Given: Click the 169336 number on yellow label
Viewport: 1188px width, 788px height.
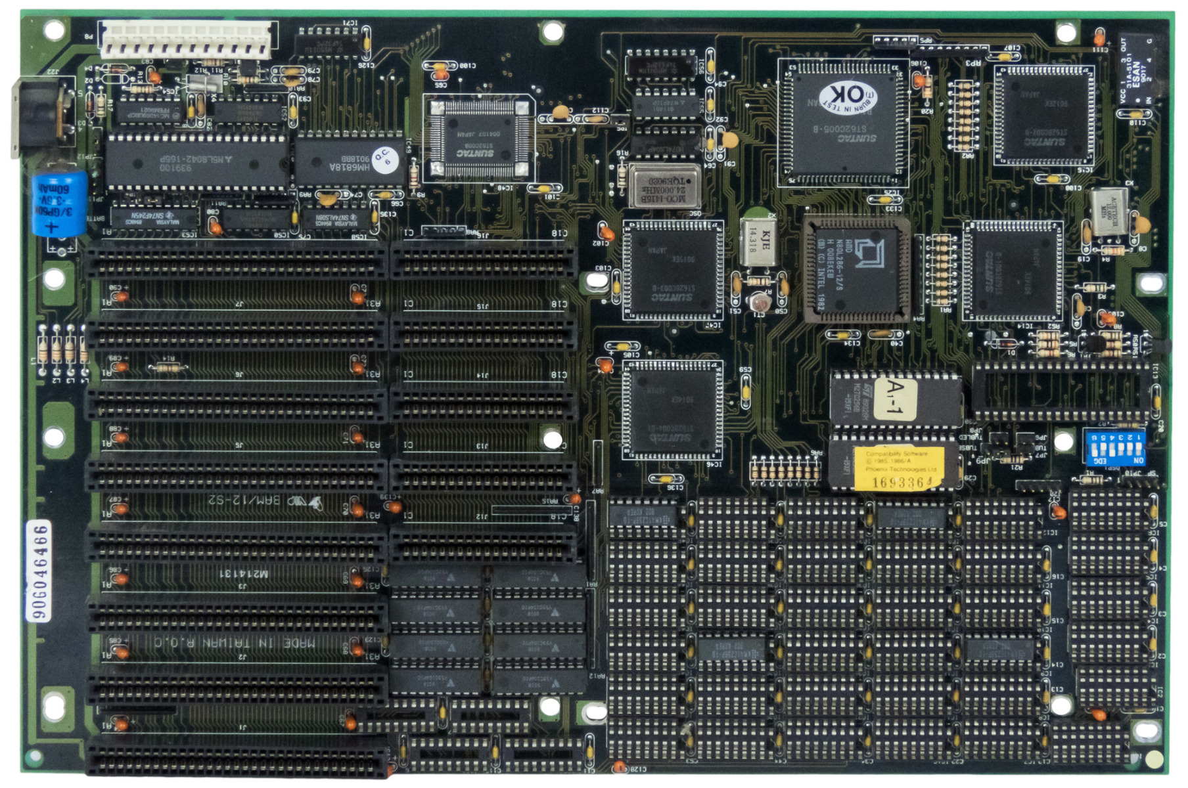Looking at the screenshot, I should point(900,483).
